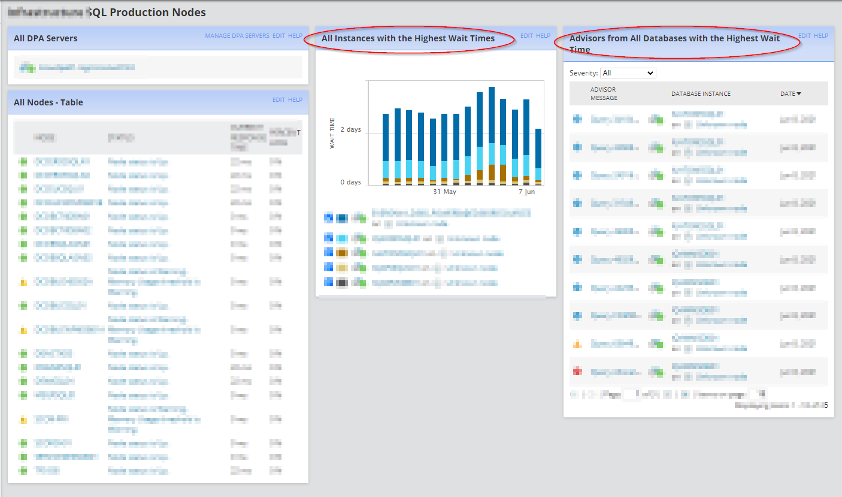Click the dark blue legend swatch

(x=341, y=219)
